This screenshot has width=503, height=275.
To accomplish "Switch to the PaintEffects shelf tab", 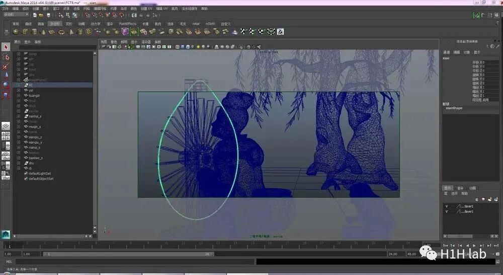I will click(127, 24).
